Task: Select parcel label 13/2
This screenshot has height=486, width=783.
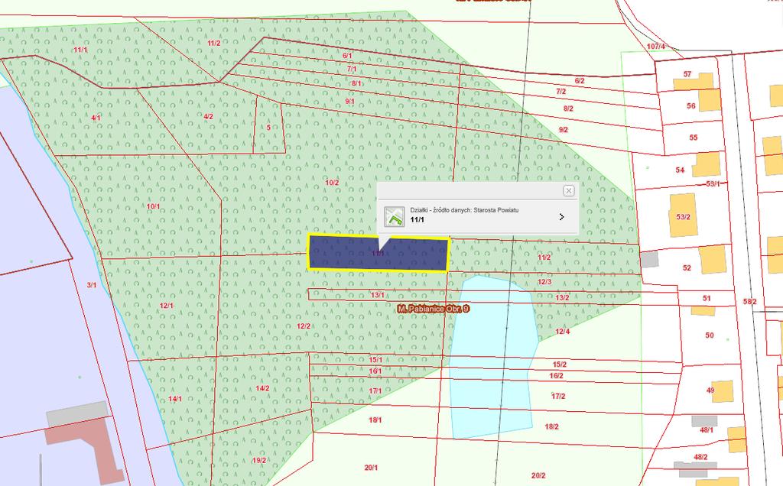Action: tap(562, 297)
